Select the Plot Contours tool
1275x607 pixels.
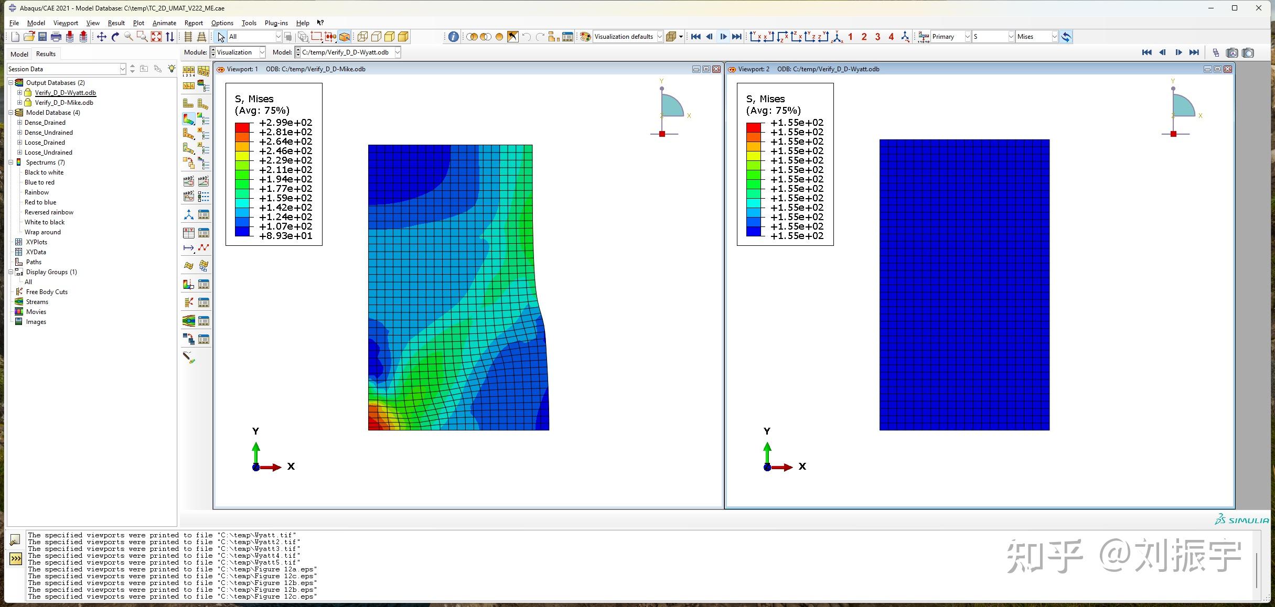[188, 118]
